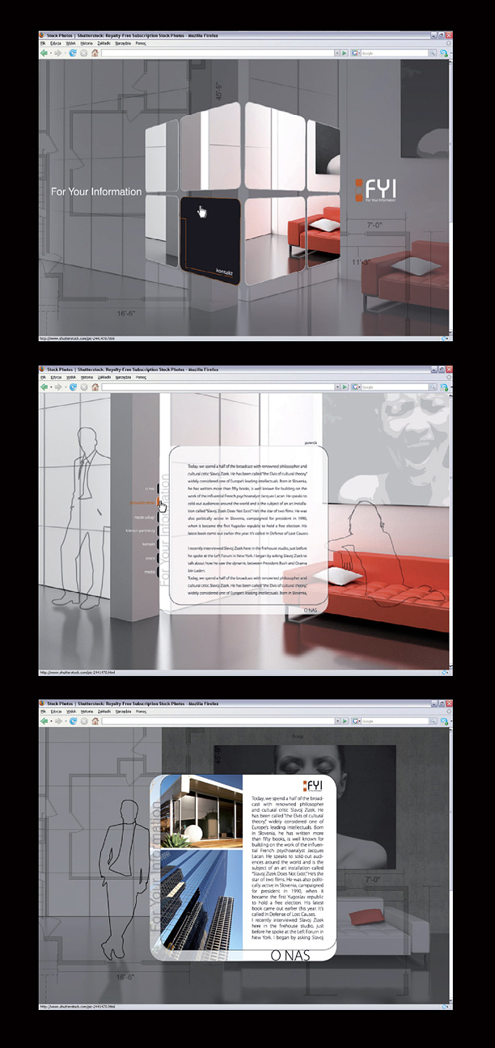Screen dimensions: 495x1048
Task: Open Zakładki menu in the bottom browser window
Action: tap(105, 710)
